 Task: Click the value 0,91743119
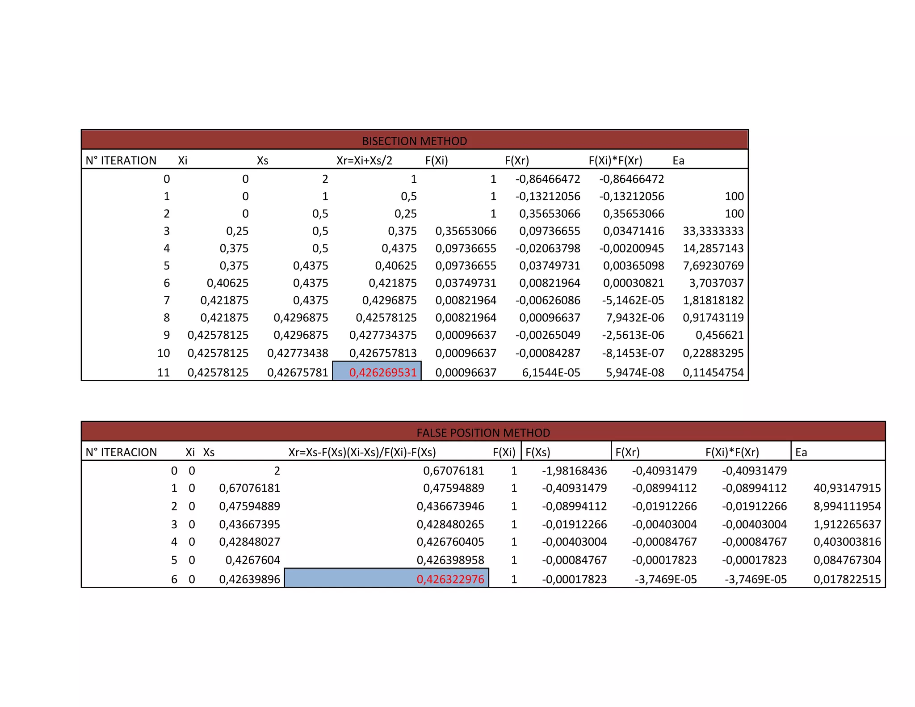pos(713,318)
